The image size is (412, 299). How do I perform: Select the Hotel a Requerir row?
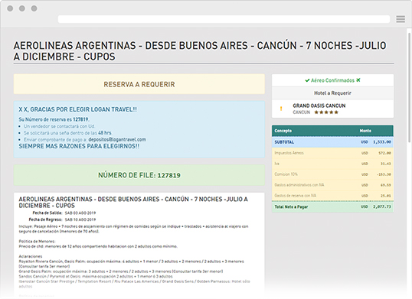(x=332, y=93)
